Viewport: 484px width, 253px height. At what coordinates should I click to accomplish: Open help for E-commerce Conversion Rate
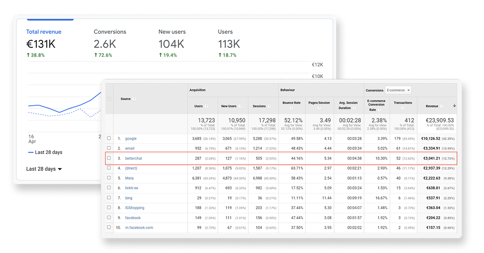pyautogui.click(x=380, y=110)
